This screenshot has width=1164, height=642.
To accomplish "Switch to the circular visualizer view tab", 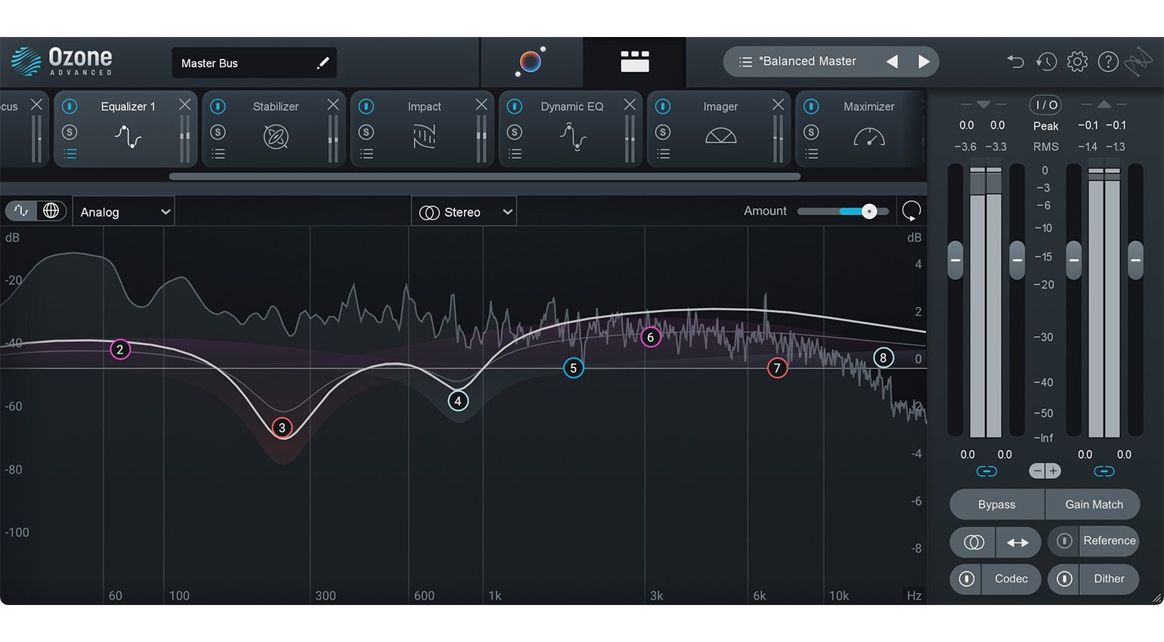I will point(531,61).
